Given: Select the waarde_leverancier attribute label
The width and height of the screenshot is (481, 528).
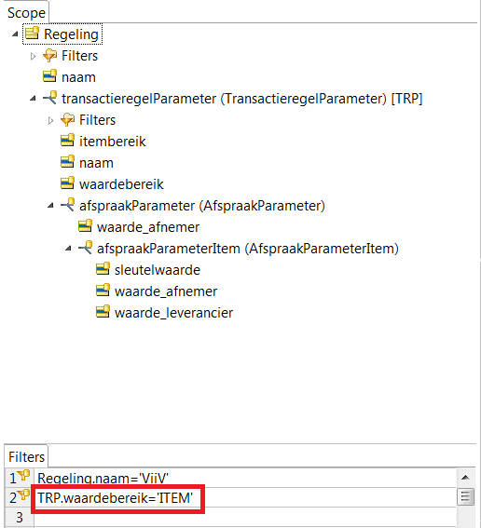Looking at the screenshot, I should (173, 313).
